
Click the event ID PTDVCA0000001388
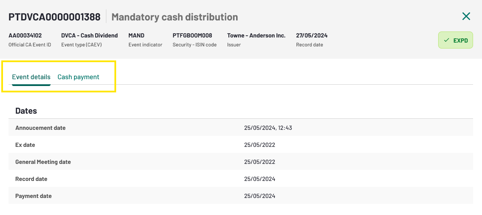pyautogui.click(x=54, y=17)
